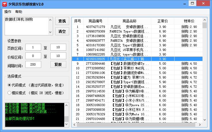Click log line 正在处理 拼购 第10页数据
212x132 pixels.
pos(31,112)
